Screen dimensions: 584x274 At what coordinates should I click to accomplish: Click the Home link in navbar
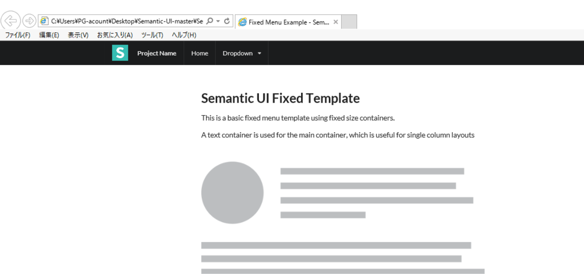tap(200, 53)
